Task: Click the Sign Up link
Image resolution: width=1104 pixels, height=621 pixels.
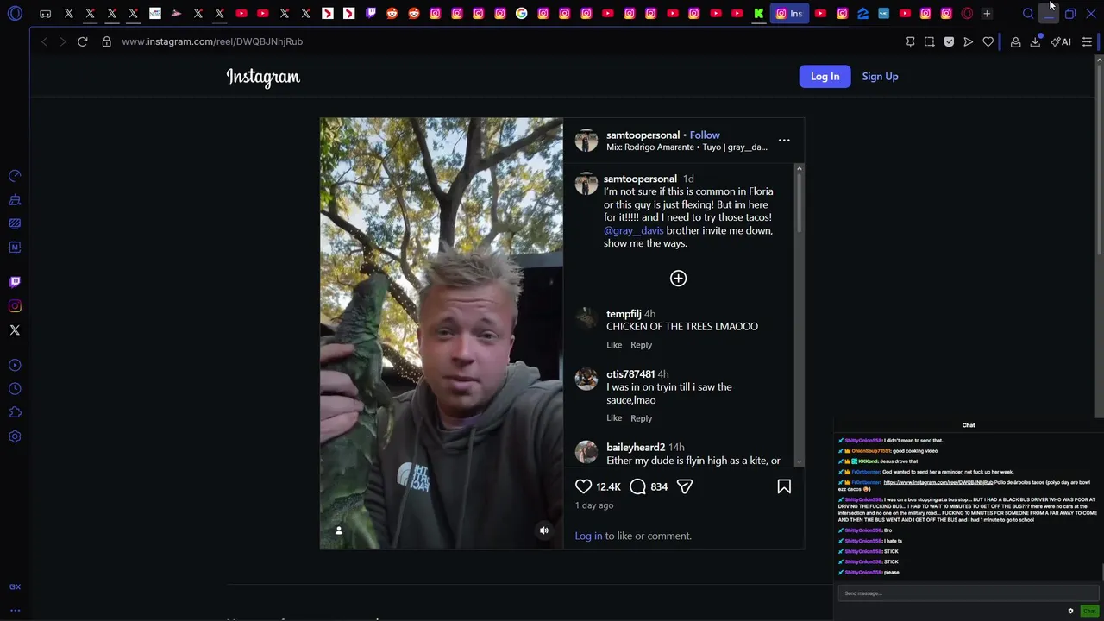Action: click(x=880, y=77)
